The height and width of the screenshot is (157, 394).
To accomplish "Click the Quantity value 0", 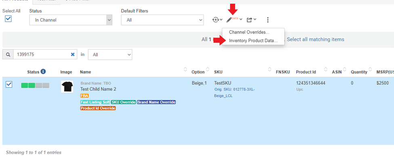I will pos(352,83).
